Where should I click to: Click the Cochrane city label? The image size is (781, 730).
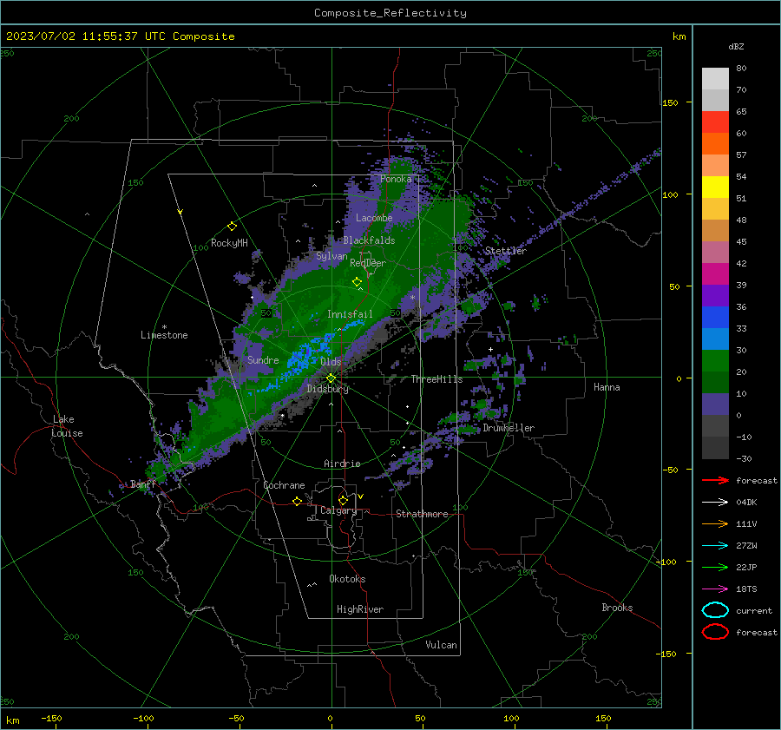click(284, 485)
